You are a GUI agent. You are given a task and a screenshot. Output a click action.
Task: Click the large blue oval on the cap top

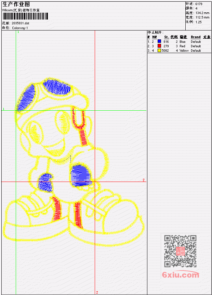click(57, 87)
